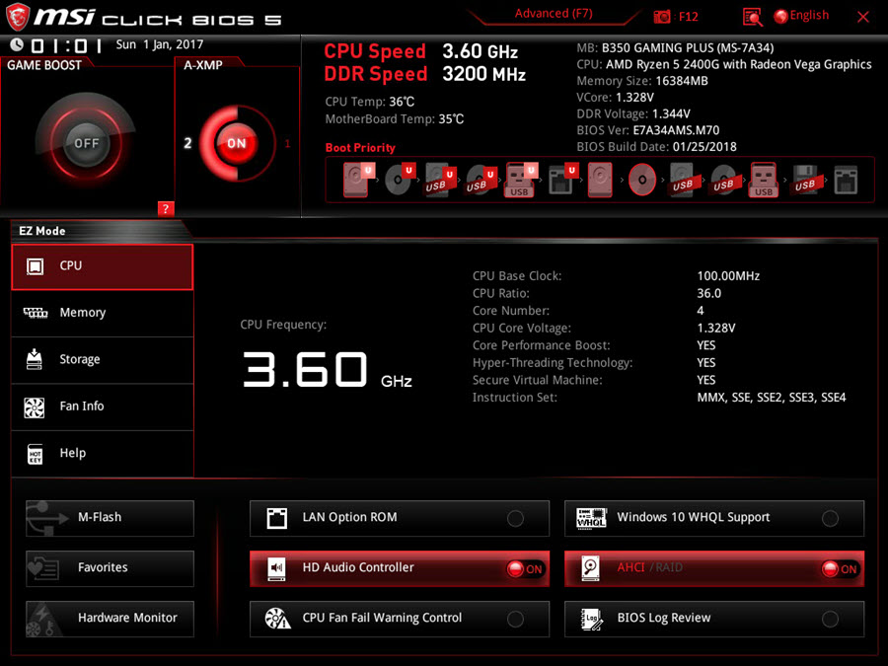
Task: Switch to Advanced (F7) mode
Action: (x=555, y=14)
